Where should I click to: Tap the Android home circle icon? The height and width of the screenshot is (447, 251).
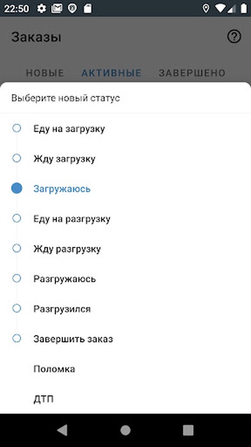click(126, 430)
